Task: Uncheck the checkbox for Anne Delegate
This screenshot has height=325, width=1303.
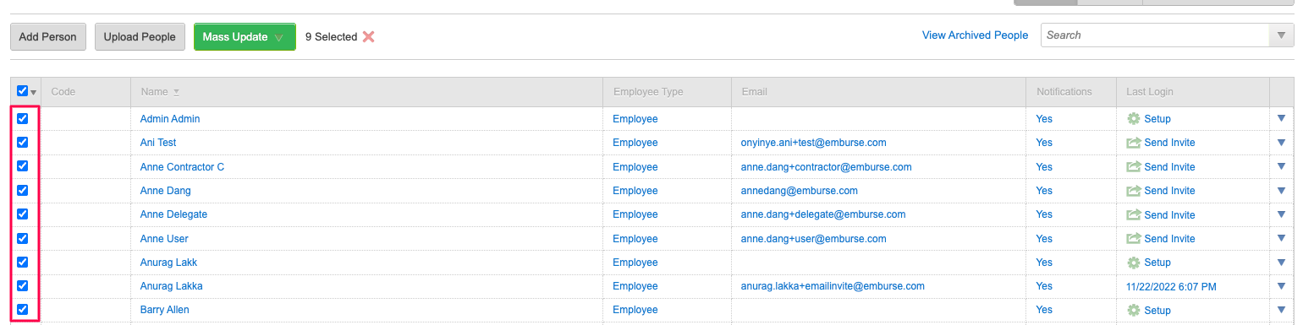Action: click(x=23, y=214)
